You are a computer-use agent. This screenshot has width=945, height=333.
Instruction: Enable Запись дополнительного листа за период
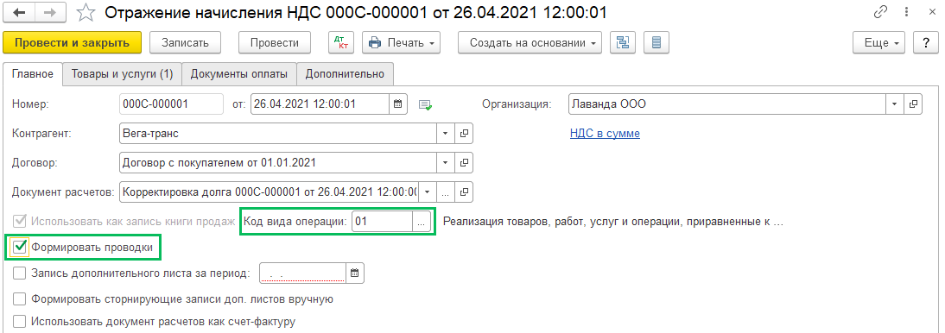click(x=20, y=273)
